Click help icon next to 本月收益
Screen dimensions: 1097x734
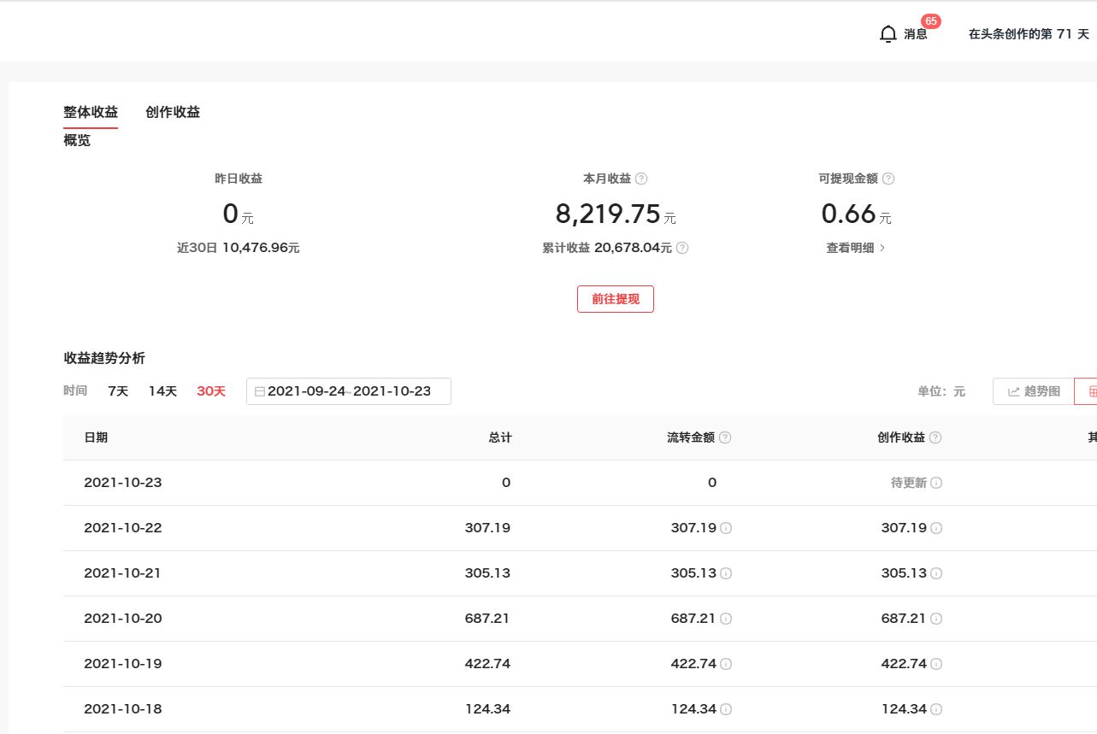pyautogui.click(x=641, y=179)
